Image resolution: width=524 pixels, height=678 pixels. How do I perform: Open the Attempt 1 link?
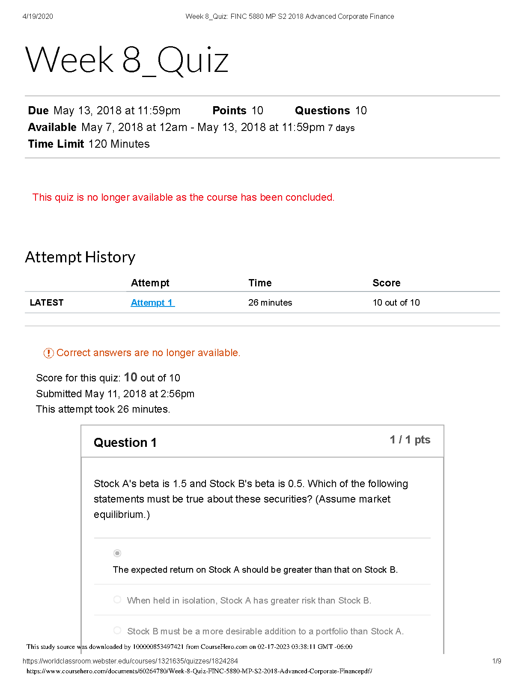[152, 303]
